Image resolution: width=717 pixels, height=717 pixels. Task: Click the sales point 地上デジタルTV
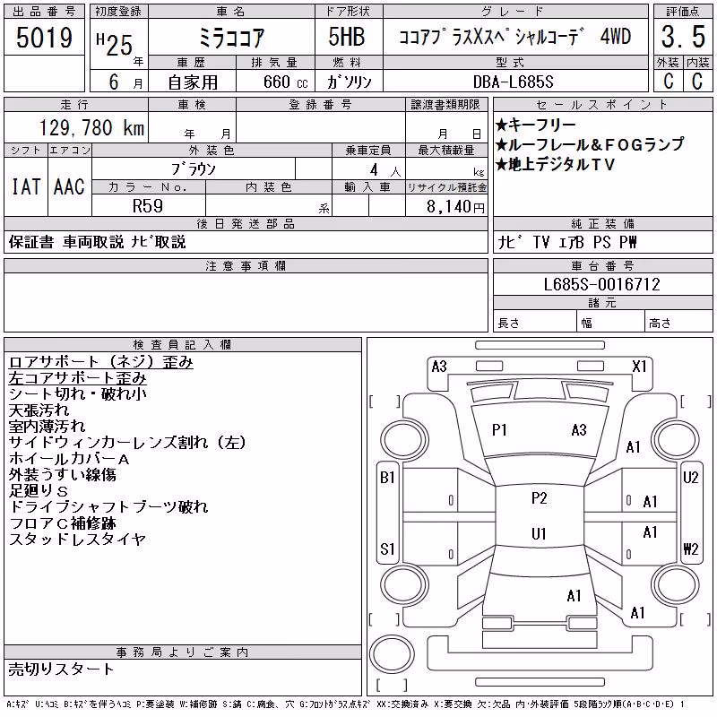pos(555,164)
